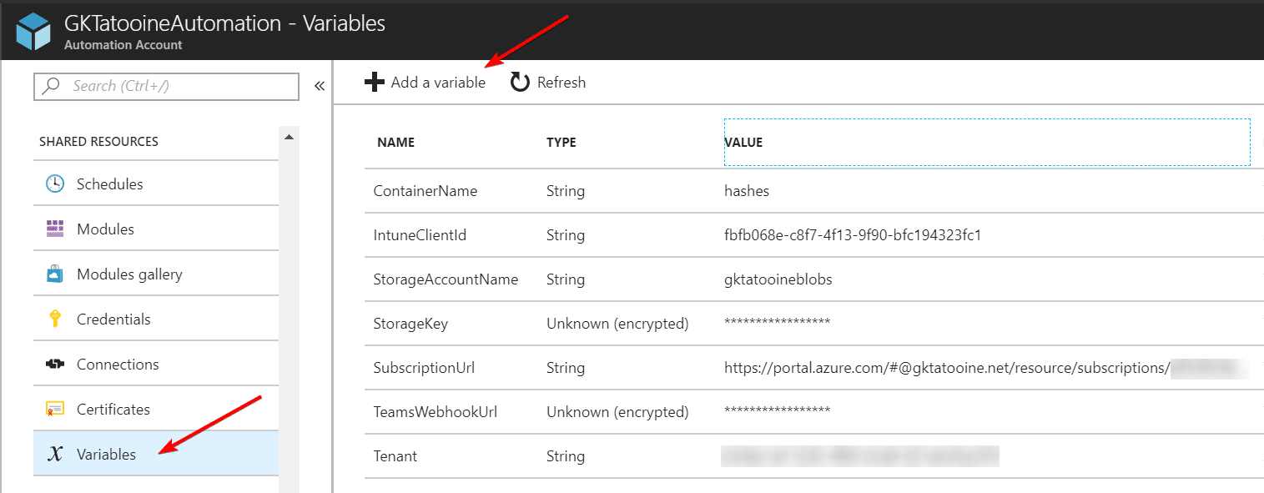Open Schedules in shared resources
Viewport: 1264px width, 493px height.
tap(155, 184)
